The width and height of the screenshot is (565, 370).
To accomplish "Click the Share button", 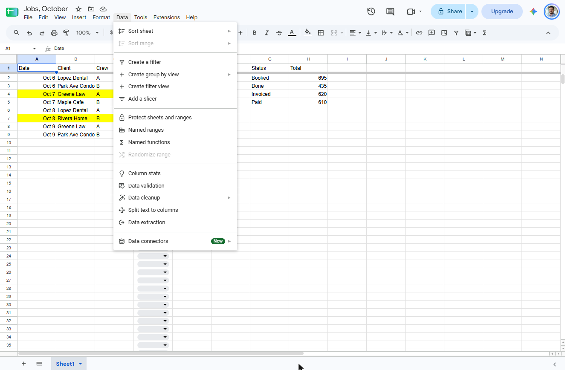I will point(449,12).
